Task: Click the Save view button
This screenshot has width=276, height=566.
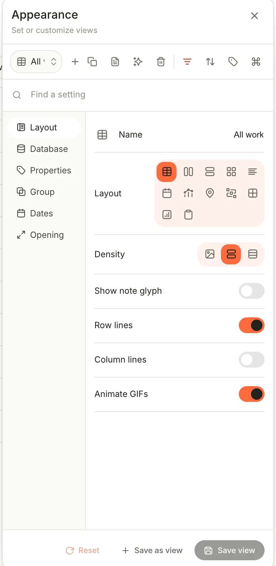Action: 230,550
